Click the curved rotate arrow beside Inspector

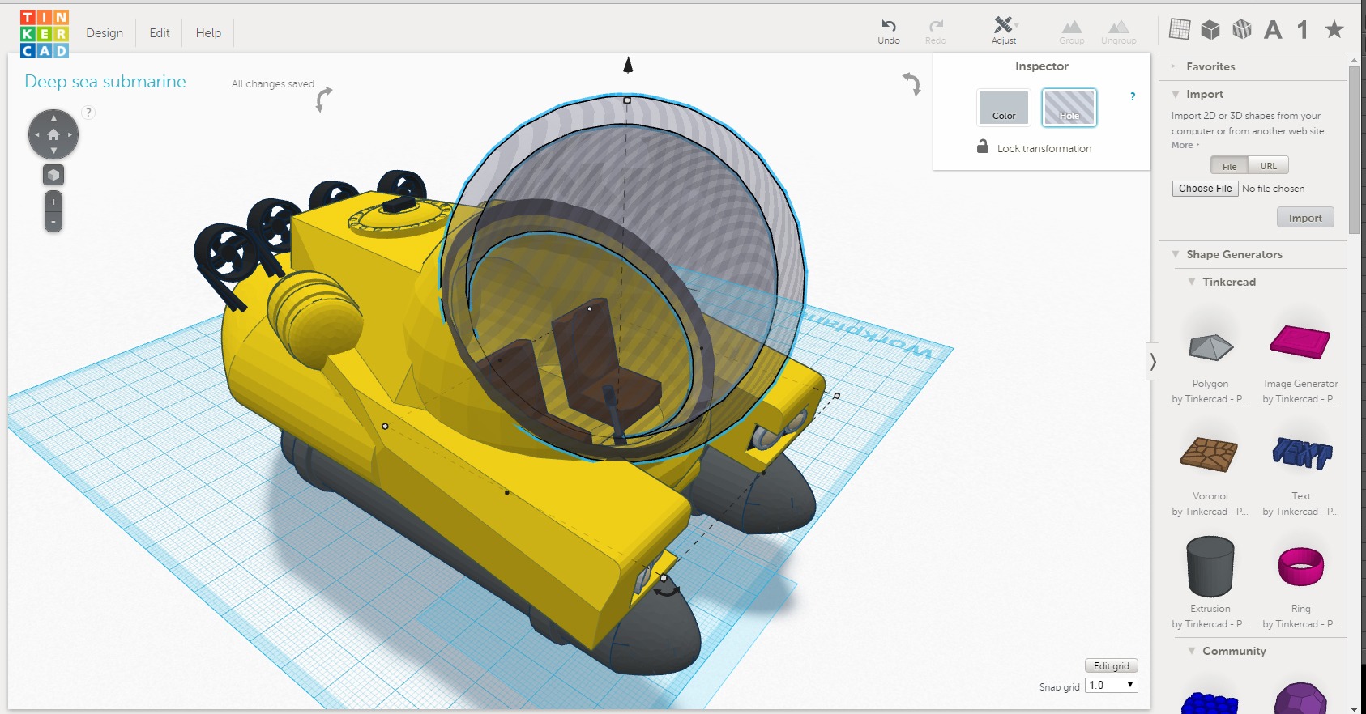(x=912, y=83)
